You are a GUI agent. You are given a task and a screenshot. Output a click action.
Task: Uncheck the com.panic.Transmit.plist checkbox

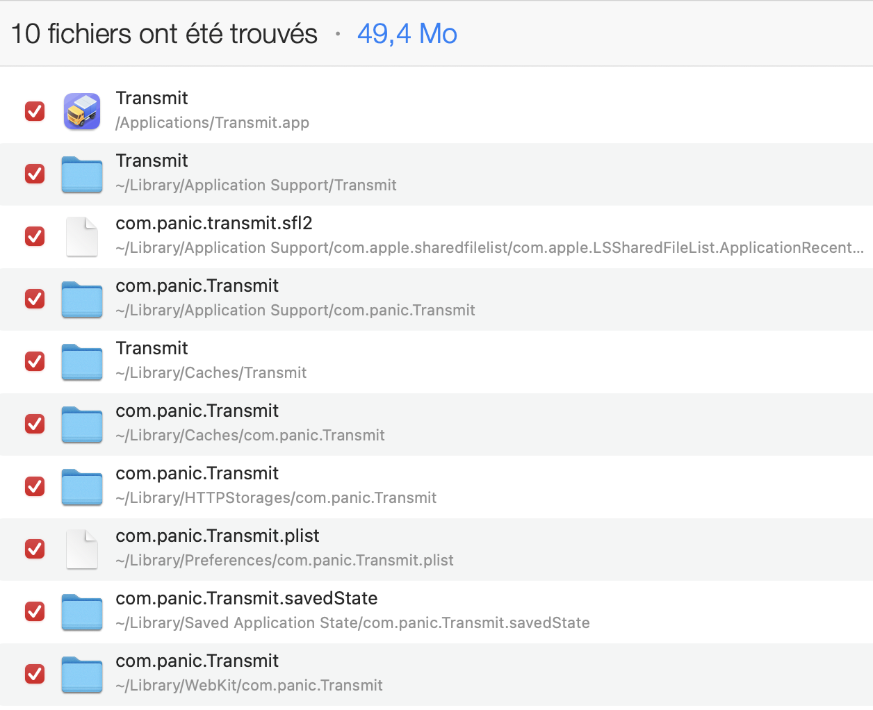(35, 549)
